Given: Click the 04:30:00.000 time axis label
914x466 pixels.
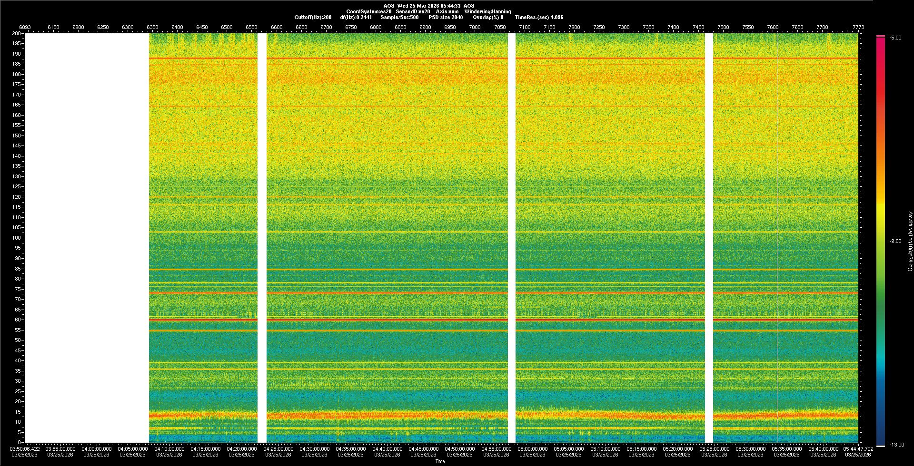Looking at the screenshot, I should point(314,448).
